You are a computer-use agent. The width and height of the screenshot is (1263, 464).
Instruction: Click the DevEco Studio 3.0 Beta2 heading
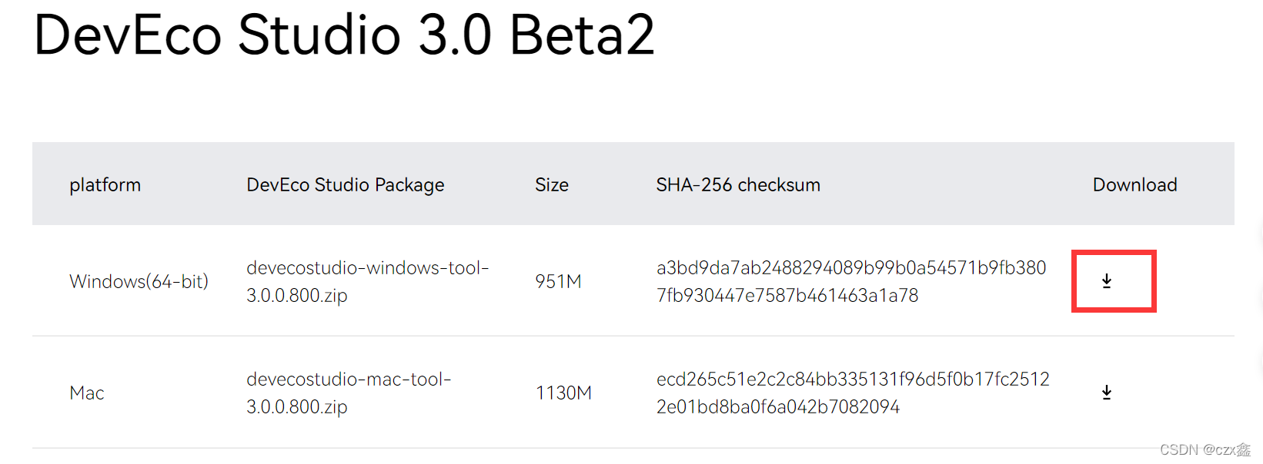coord(343,35)
